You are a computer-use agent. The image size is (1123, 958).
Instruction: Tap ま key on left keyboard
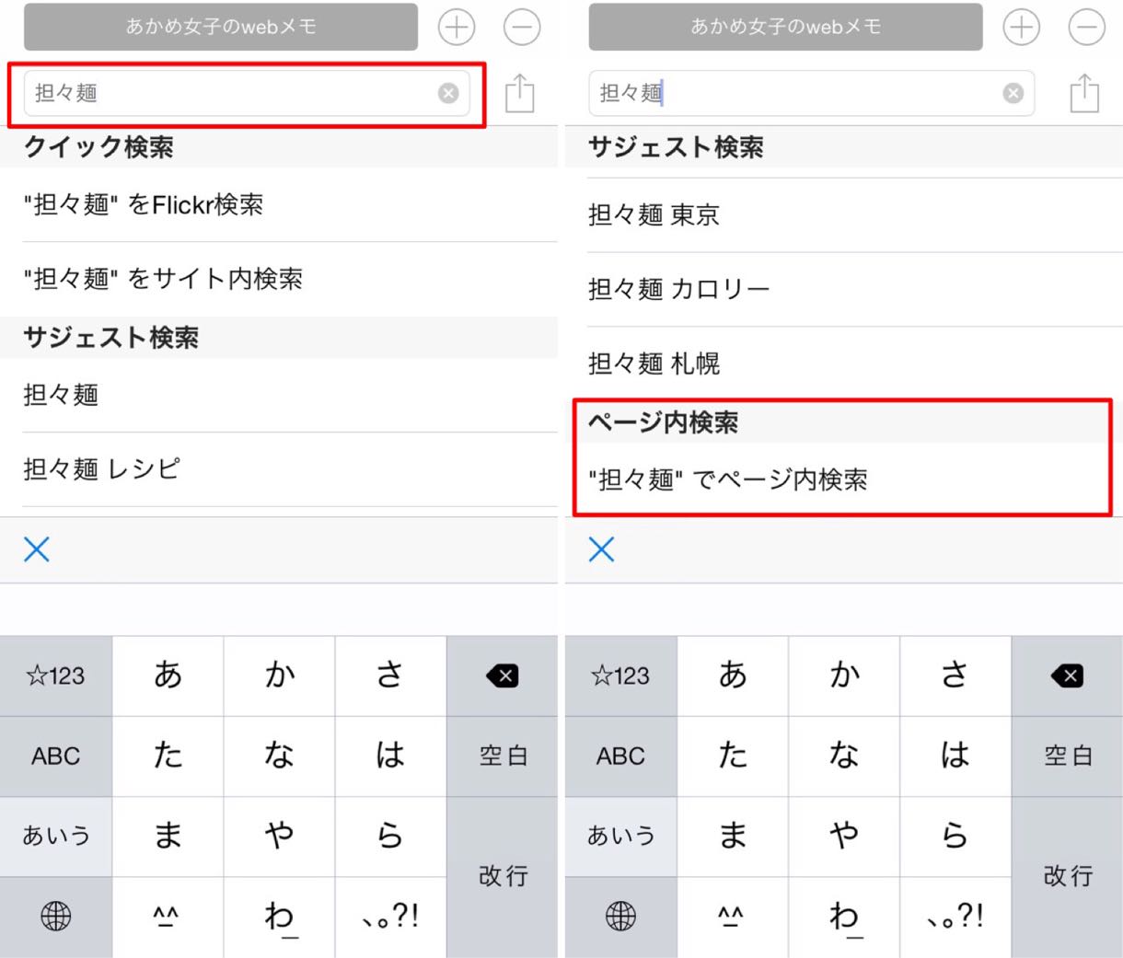168,837
